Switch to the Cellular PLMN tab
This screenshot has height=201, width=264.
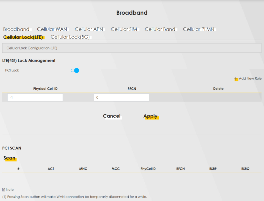point(199,29)
